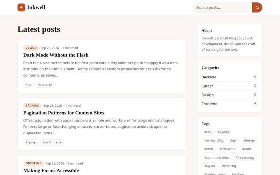Click the #html tag
Screen dimensions: 280x175
click(209, 149)
